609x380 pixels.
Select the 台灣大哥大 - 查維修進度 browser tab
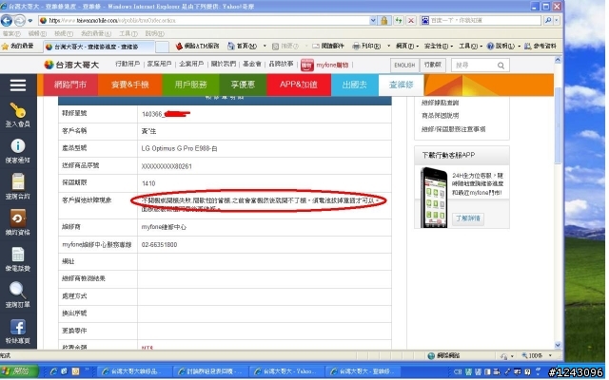click(99, 47)
